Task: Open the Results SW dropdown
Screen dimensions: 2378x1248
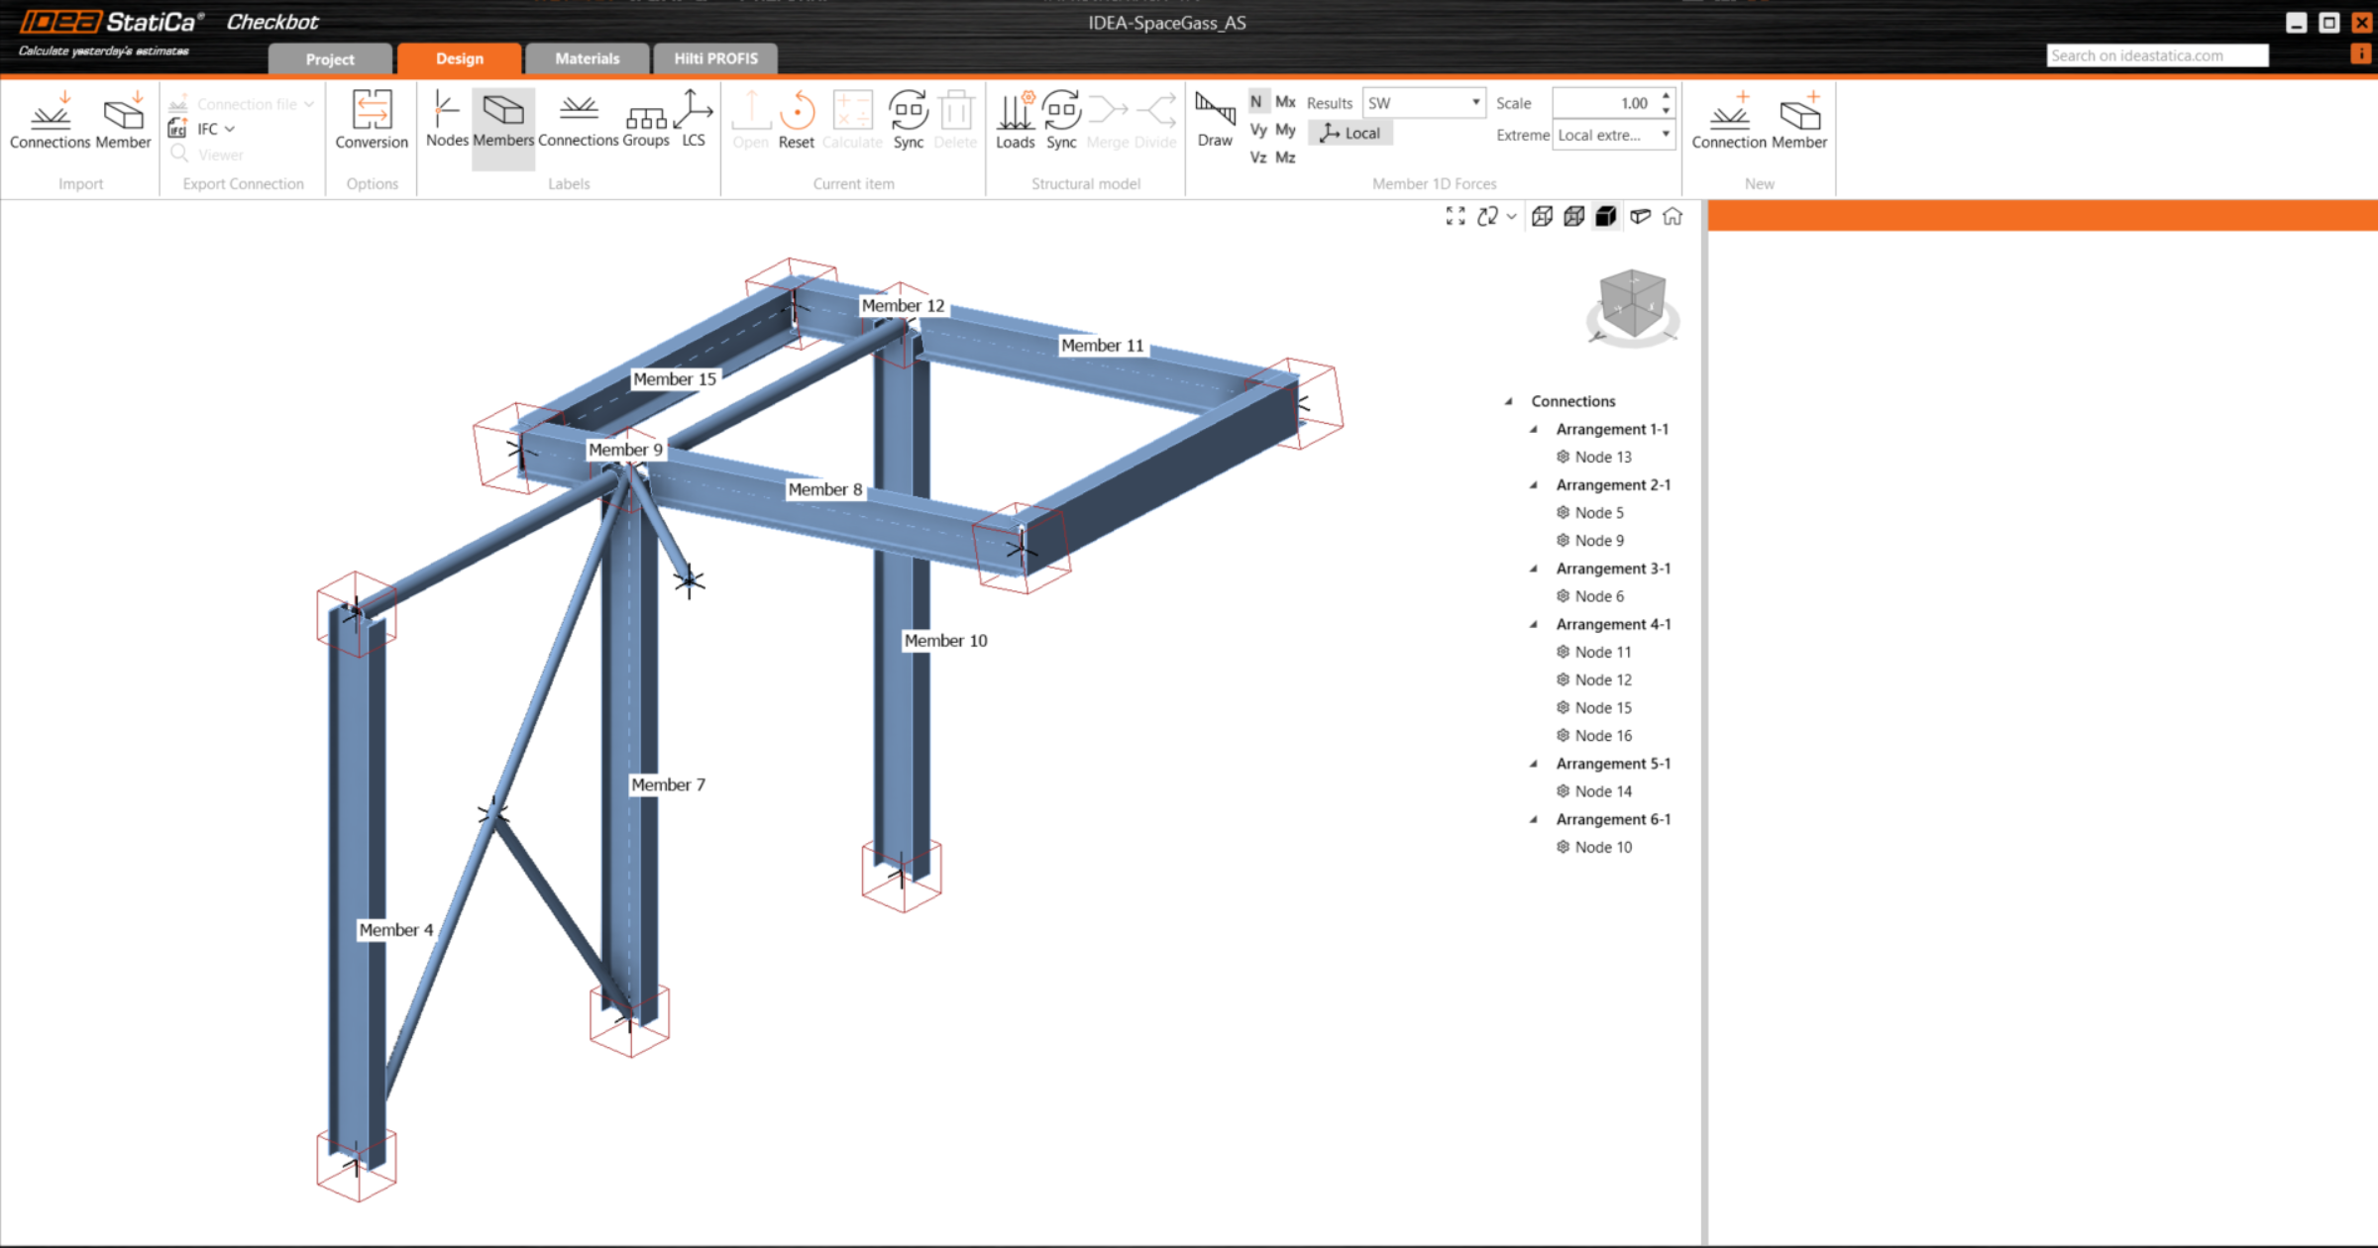Action: 1424,102
